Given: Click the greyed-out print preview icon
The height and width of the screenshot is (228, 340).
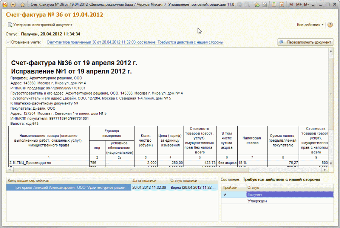Looking at the screenshot, I should (247, 4).
